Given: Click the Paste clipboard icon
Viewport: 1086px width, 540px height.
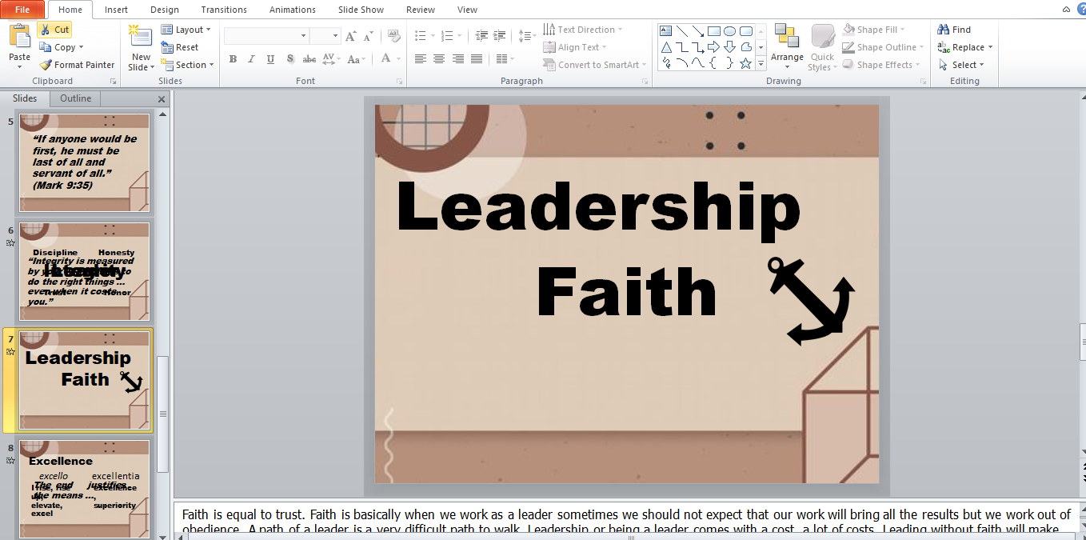Looking at the screenshot, I should pos(19,36).
